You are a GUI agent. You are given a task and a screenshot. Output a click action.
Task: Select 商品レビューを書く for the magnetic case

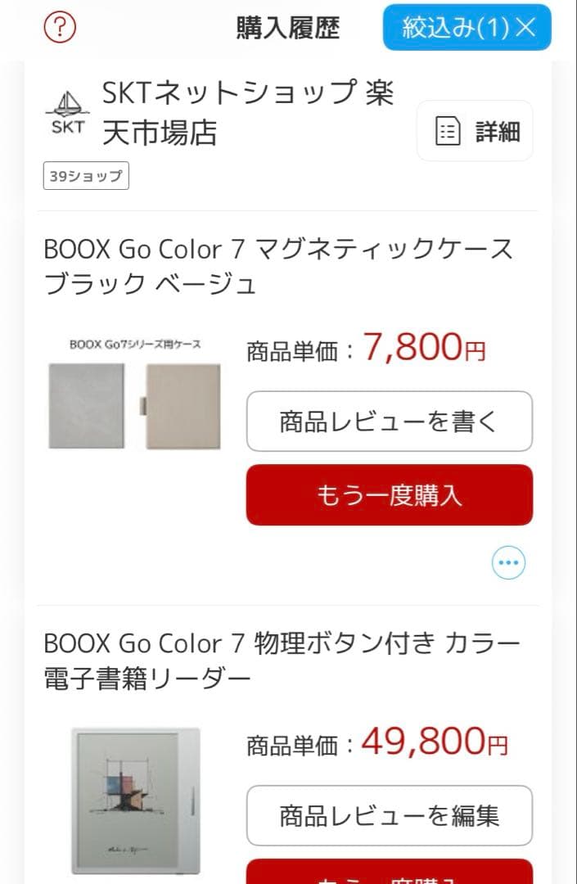tap(390, 421)
